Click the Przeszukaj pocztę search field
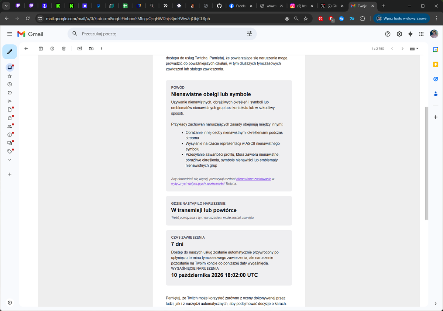Viewport: 443px width, 311px height. [162, 34]
